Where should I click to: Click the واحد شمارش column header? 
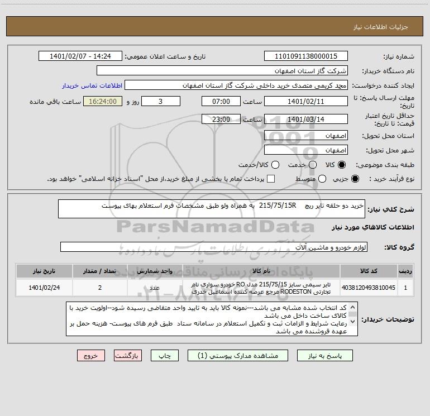click(155, 271)
